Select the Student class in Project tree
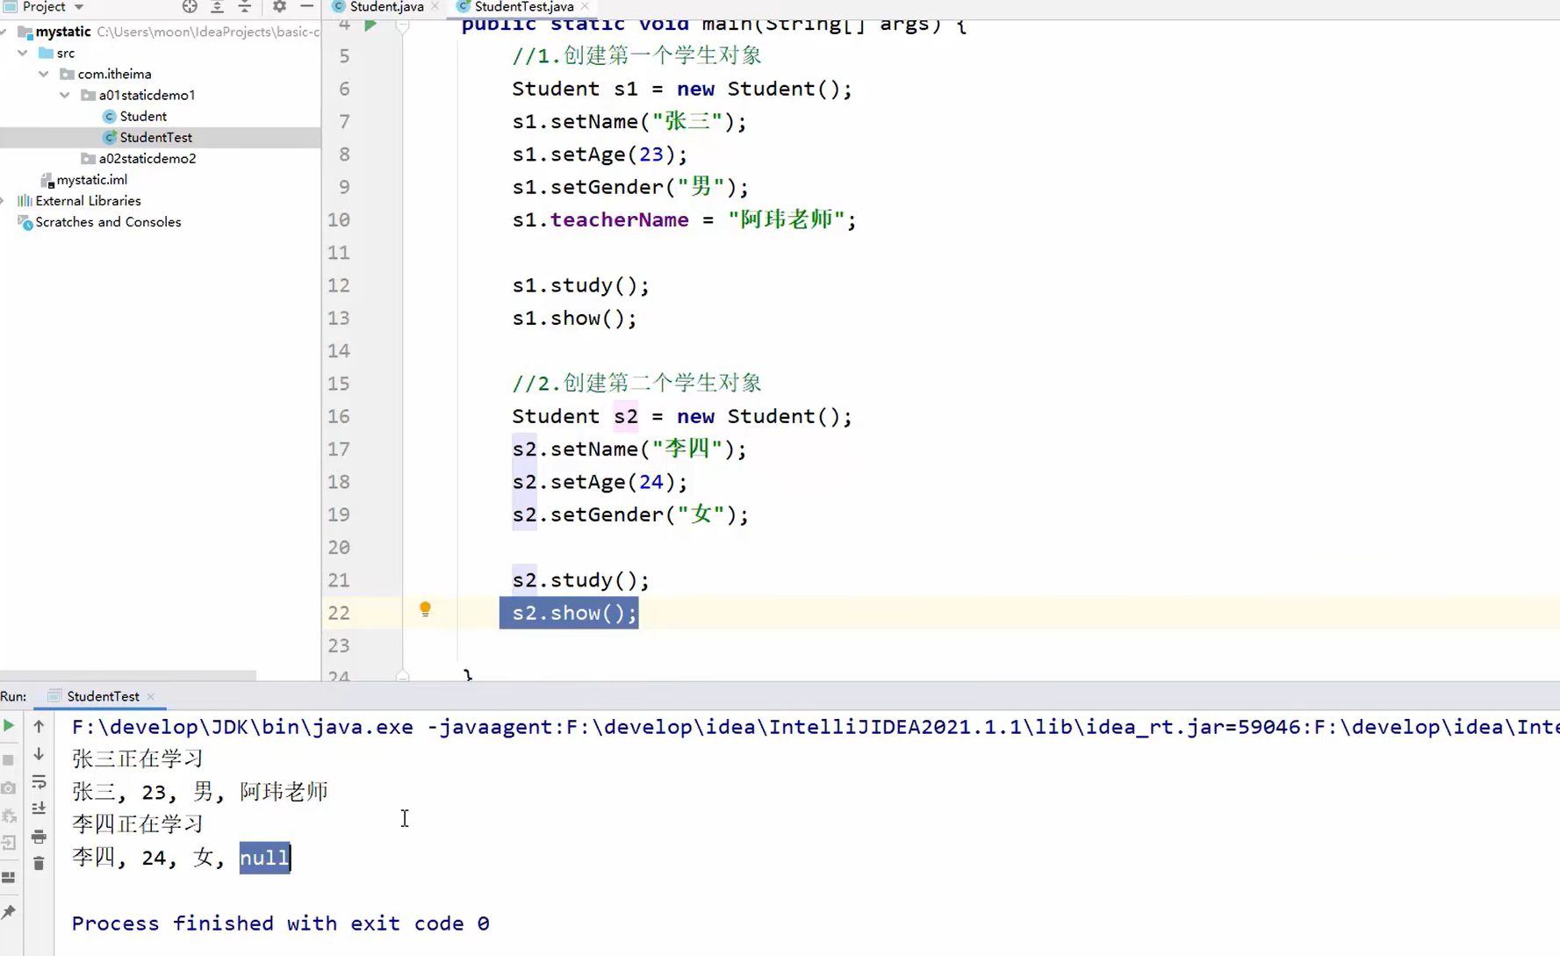 click(143, 116)
